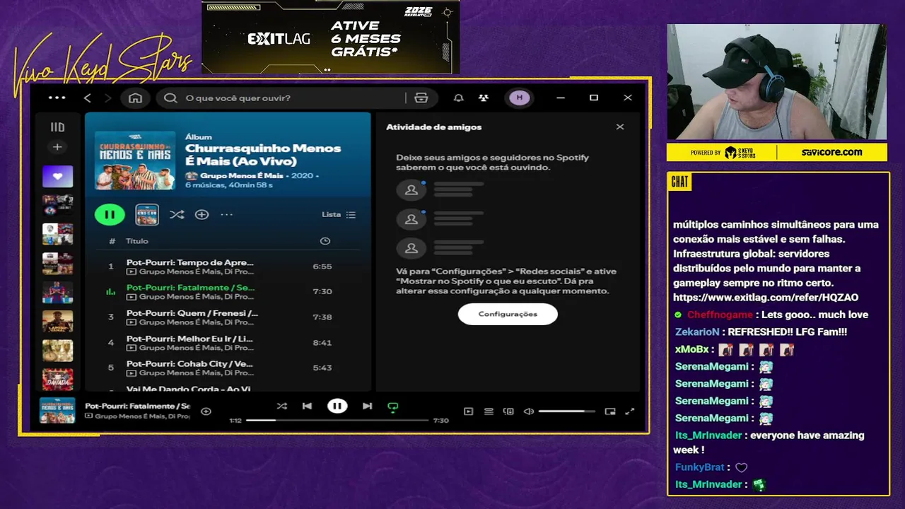Click now-playing album cover in bottom bar
The height and width of the screenshot is (509, 905).
[x=57, y=411]
